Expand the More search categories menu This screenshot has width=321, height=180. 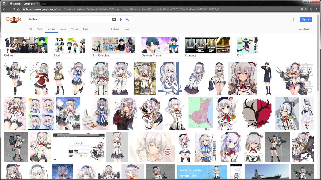coord(86,29)
